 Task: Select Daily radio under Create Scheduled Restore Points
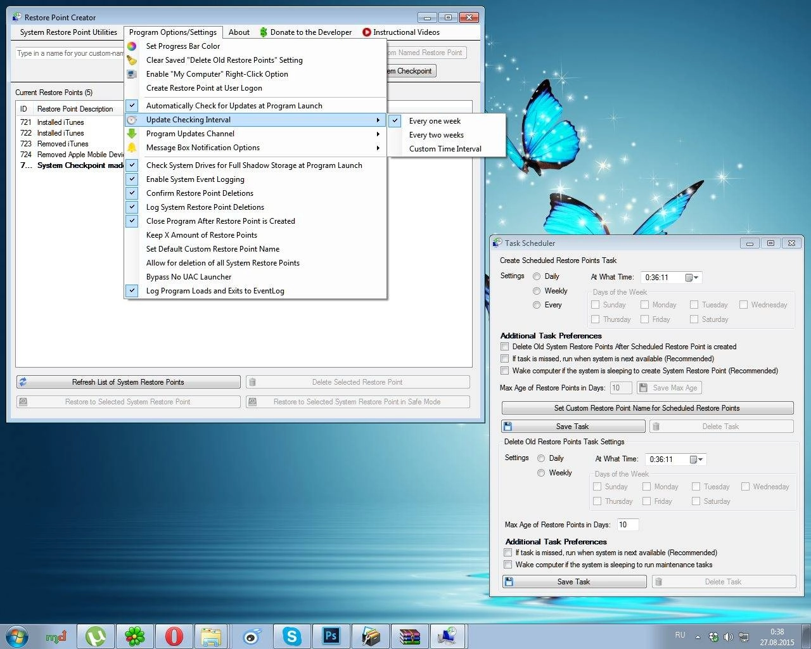537,276
